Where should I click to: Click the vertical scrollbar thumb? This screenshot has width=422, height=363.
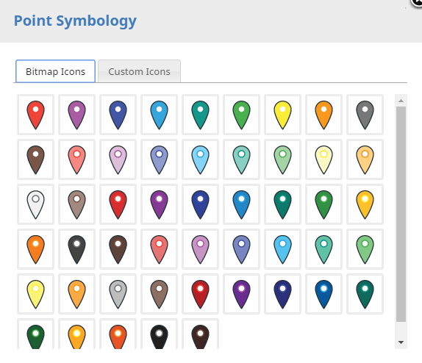coord(401,214)
